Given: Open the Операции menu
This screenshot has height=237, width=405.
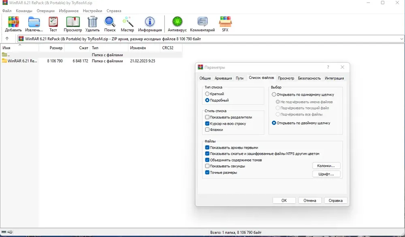Looking at the screenshot, I should (x=45, y=11).
